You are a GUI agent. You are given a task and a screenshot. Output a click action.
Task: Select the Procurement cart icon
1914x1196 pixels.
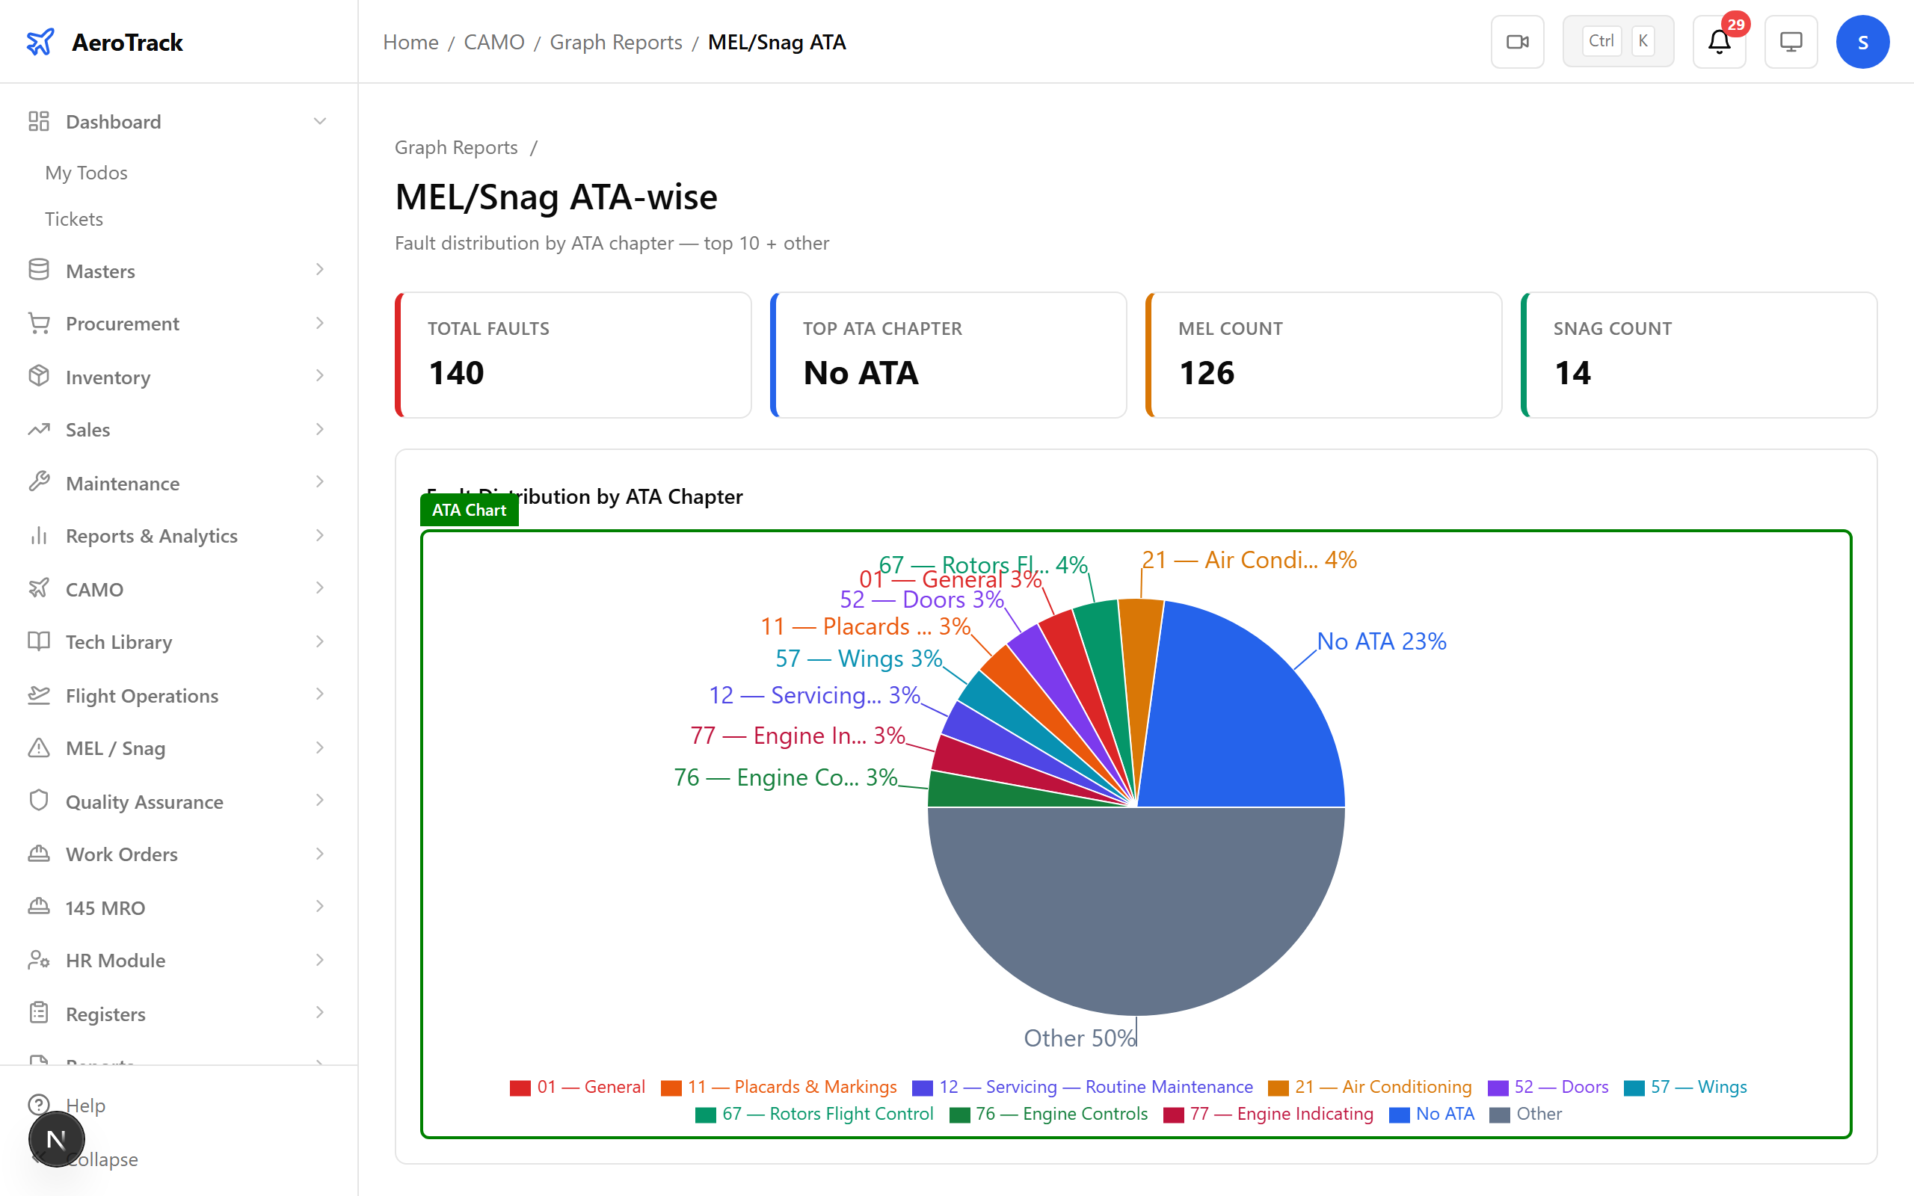click(x=39, y=323)
